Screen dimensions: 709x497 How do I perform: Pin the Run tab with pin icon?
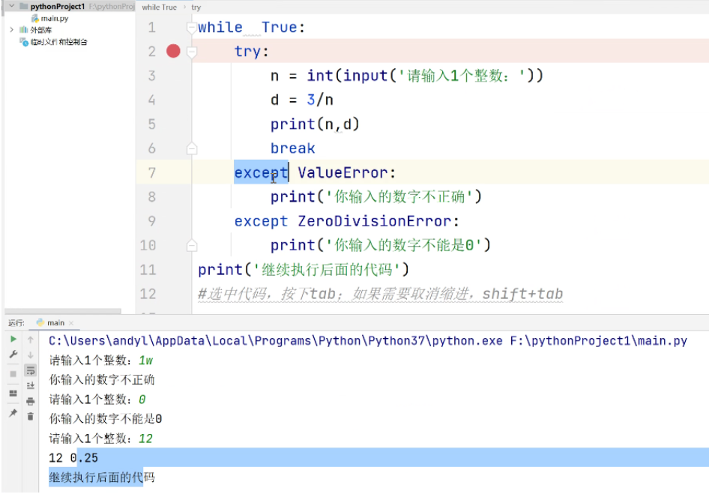tap(13, 413)
